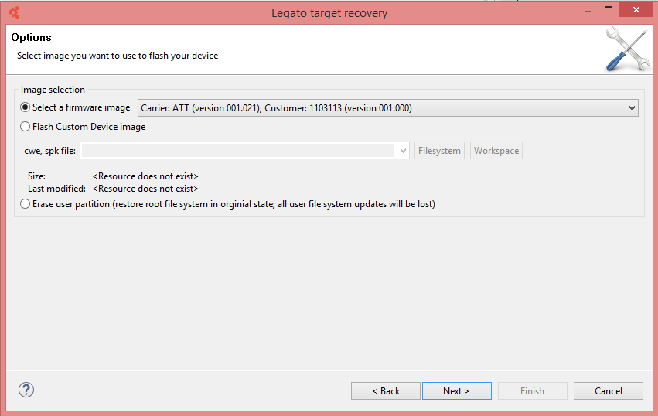Maximize the Legato target recovery window

pos(608,9)
